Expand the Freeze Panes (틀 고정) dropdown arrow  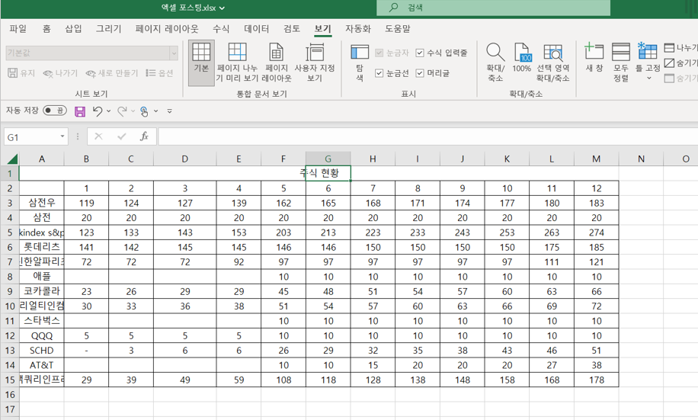coord(648,79)
